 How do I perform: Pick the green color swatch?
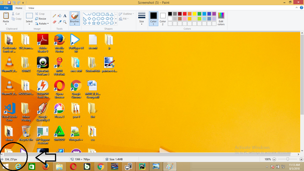pyautogui.click(x=199, y=14)
